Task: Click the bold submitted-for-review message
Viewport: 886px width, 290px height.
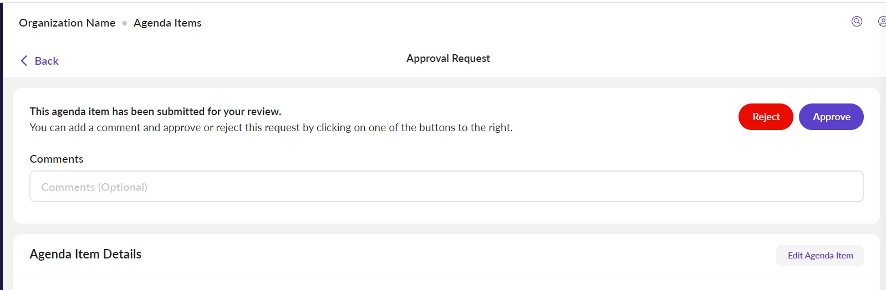Action: [155, 111]
